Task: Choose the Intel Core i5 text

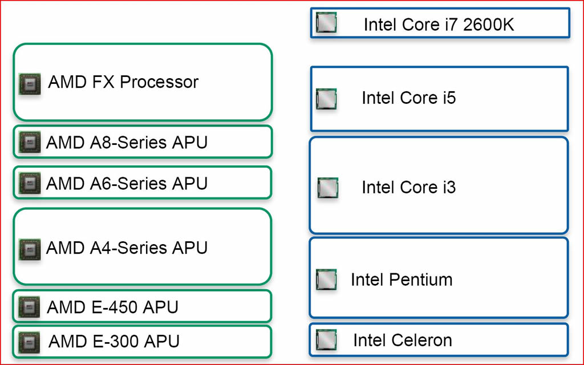Action: pos(408,98)
